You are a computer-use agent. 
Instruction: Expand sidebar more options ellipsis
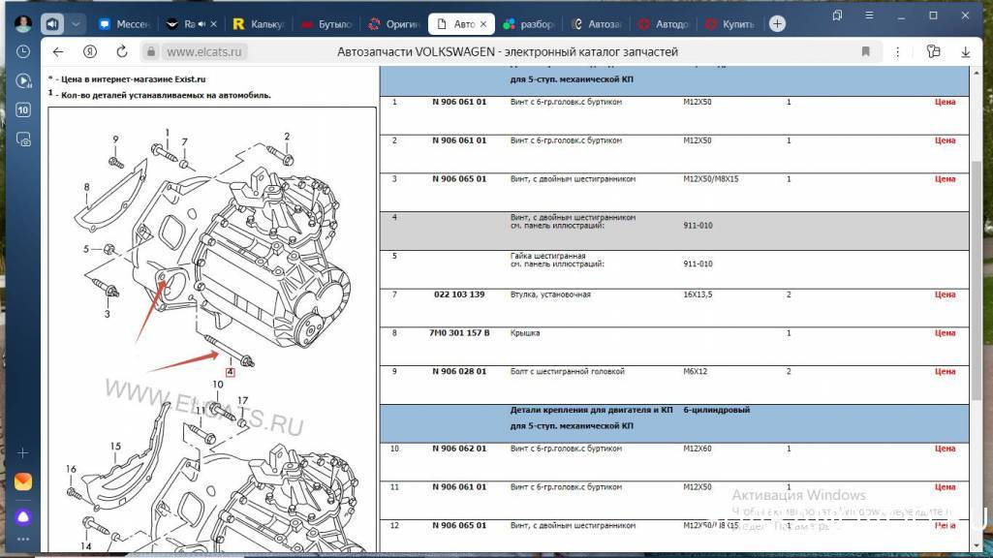pos(23,540)
